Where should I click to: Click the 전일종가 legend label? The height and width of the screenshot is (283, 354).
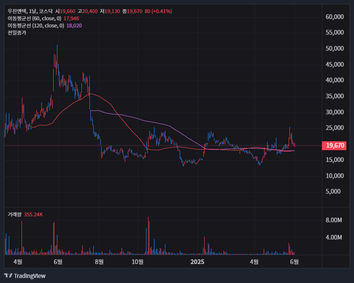click(17, 33)
